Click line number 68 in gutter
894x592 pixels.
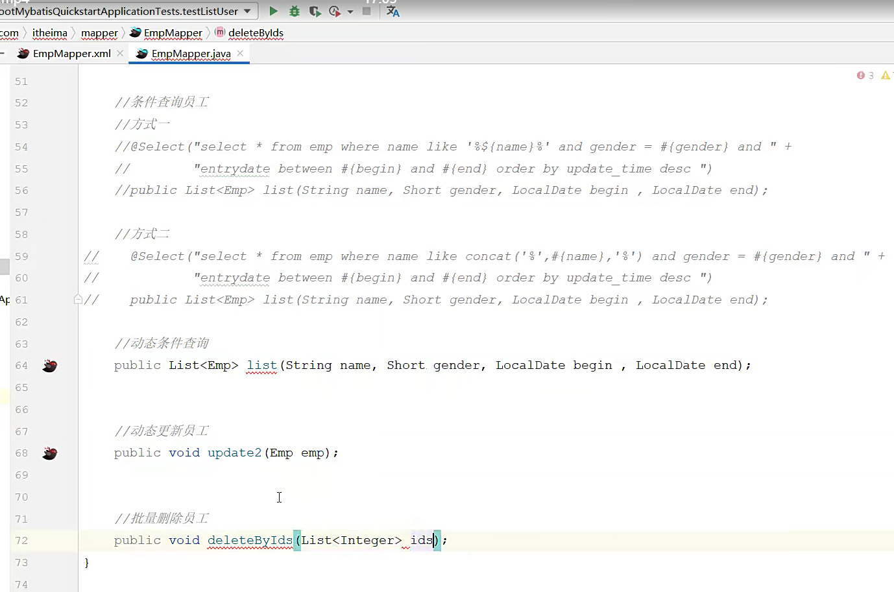(x=21, y=453)
